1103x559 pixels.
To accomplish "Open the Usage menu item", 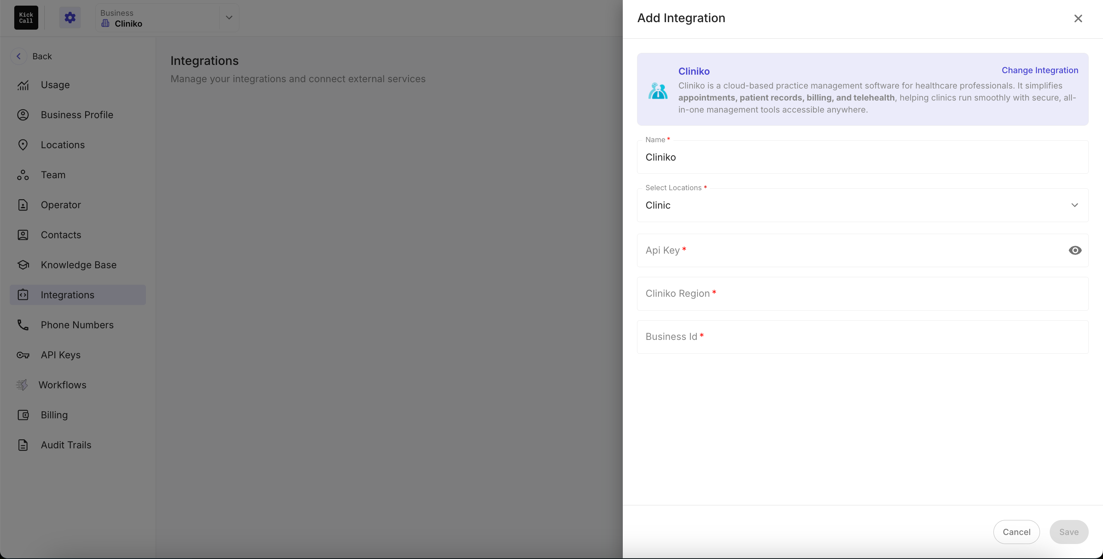I will (x=78, y=85).
